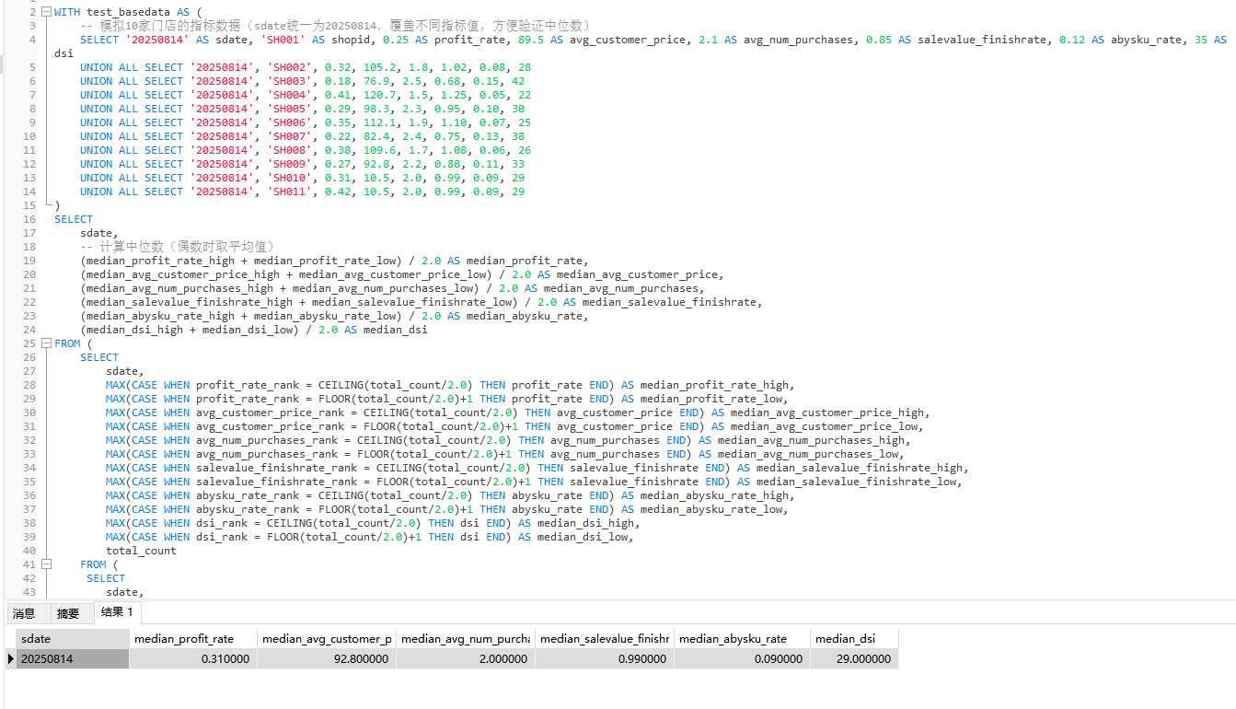
Task: Click line number 43 in the gutter
Action: click(x=29, y=592)
